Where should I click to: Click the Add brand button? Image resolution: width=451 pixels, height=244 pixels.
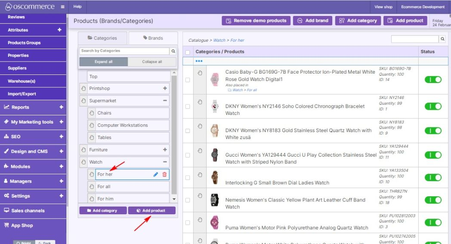pos(313,21)
